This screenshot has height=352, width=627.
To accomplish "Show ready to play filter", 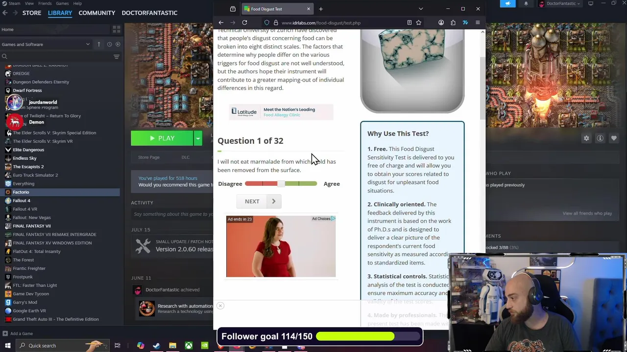I will click(118, 44).
